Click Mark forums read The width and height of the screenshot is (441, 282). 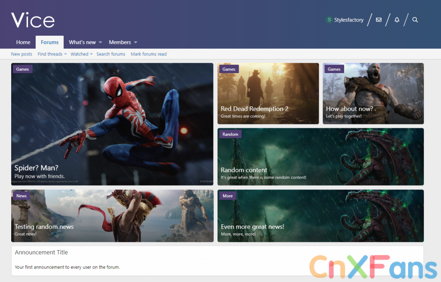click(149, 54)
